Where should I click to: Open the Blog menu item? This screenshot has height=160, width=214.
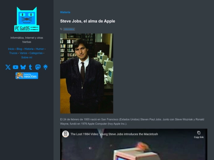[x=19, y=49]
